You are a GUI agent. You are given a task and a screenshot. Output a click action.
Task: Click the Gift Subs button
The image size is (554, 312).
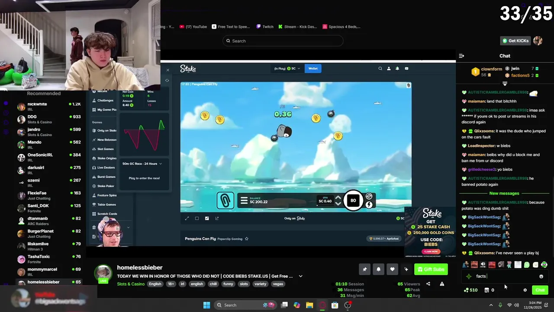click(x=431, y=270)
